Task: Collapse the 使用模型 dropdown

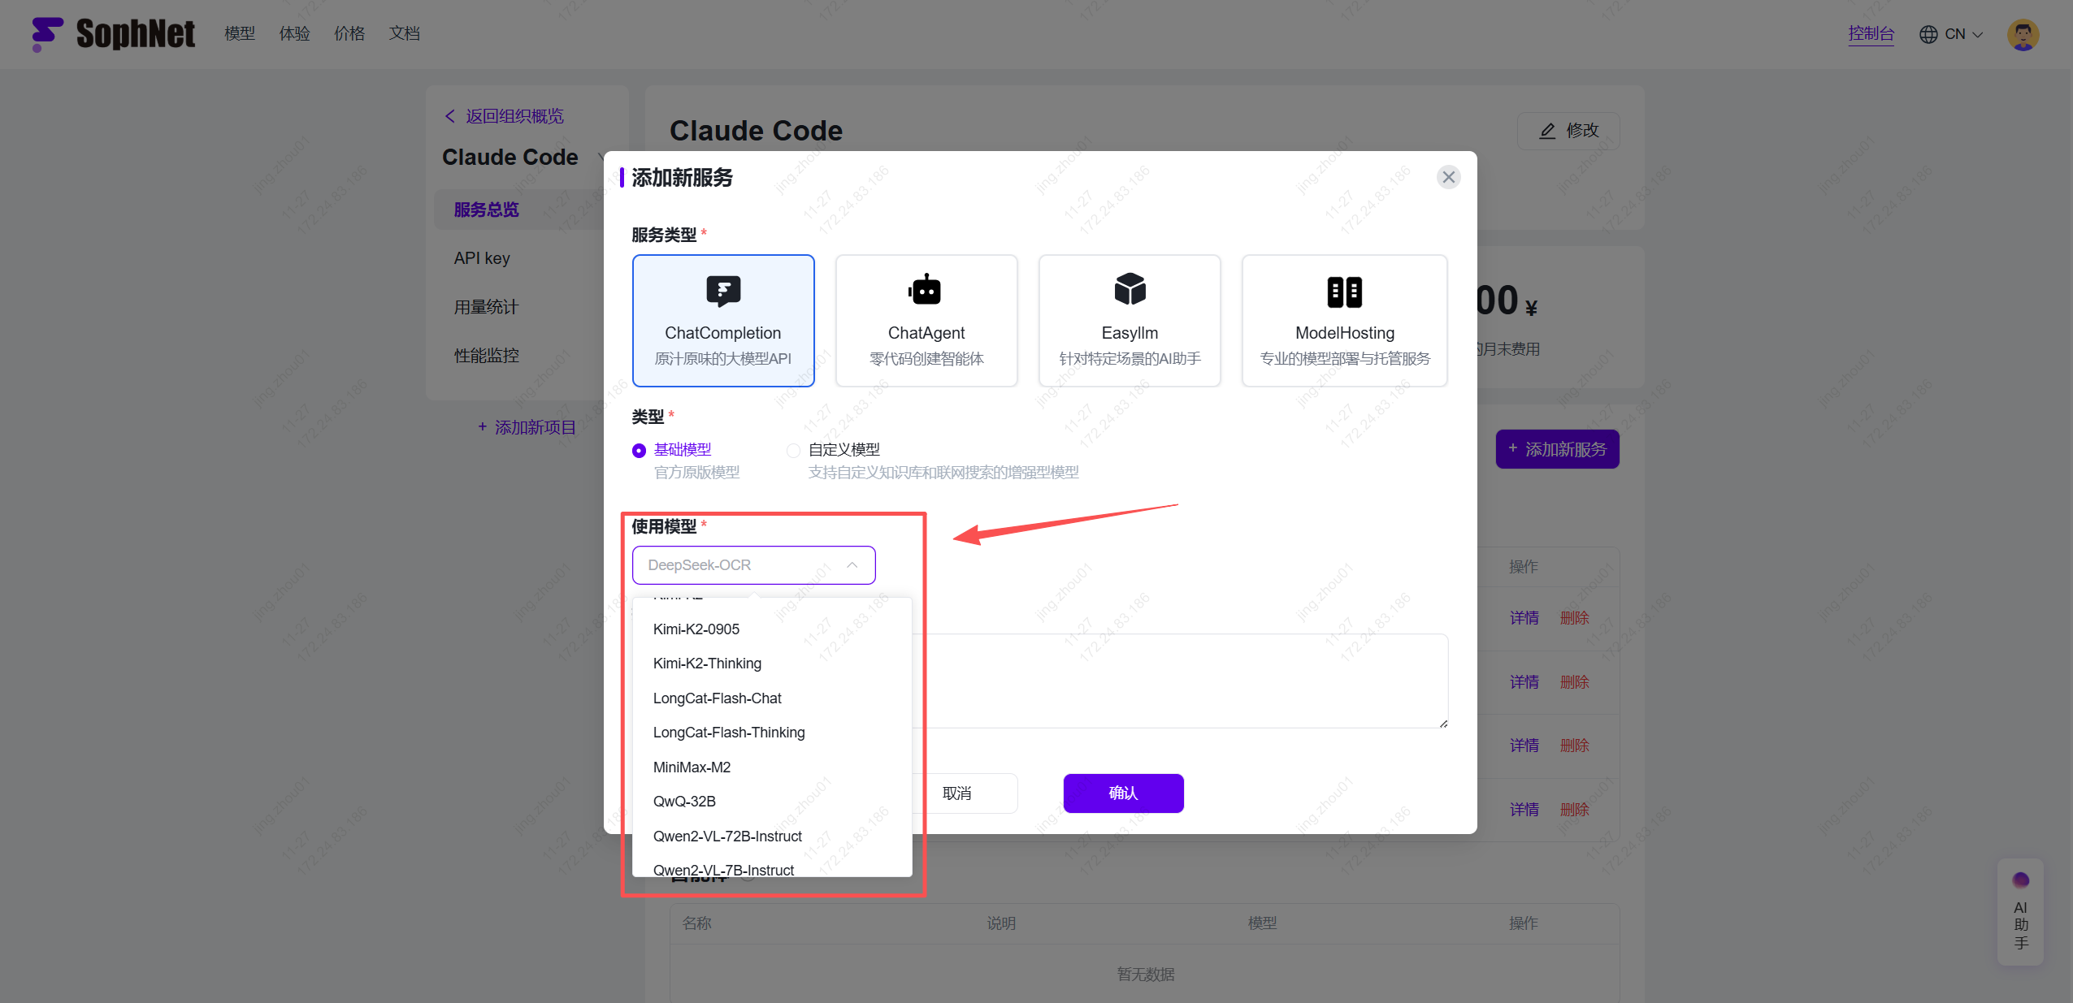Action: click(852, 565)
